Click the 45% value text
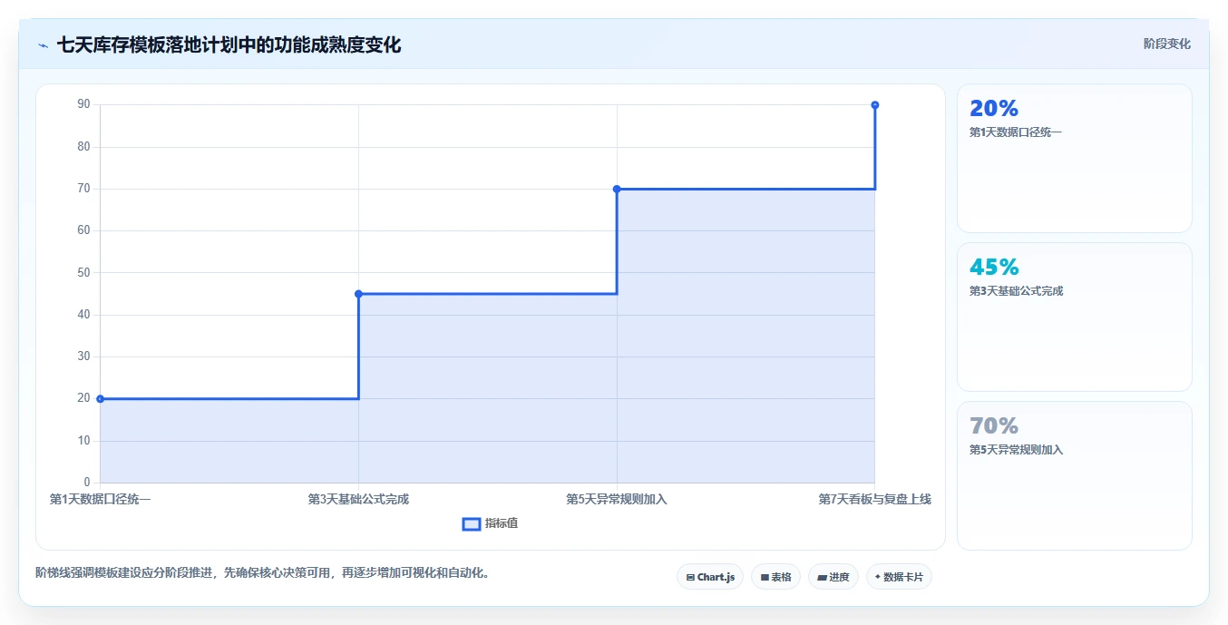 point(994,268)
